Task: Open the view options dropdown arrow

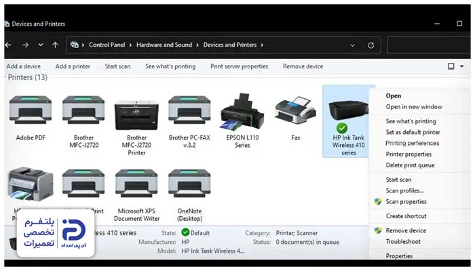Action: pyautogui.click(x=461, y=66)
